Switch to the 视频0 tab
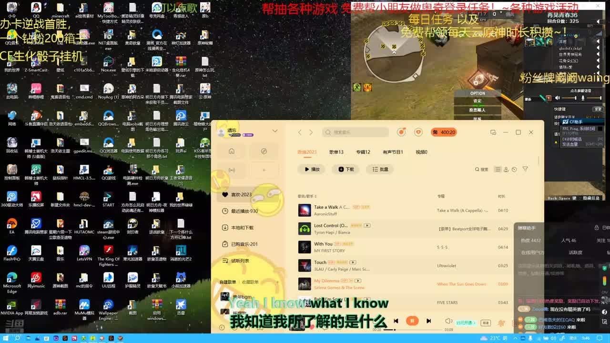 point(421,152)
